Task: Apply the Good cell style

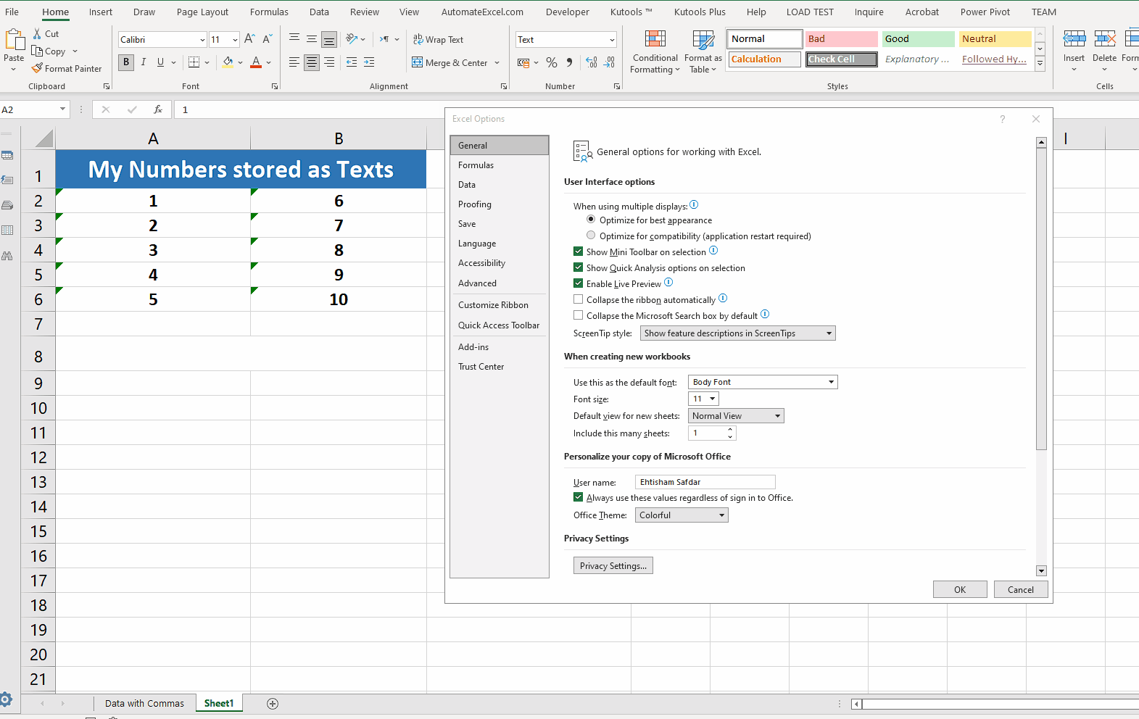Action: tap(918, 39)
